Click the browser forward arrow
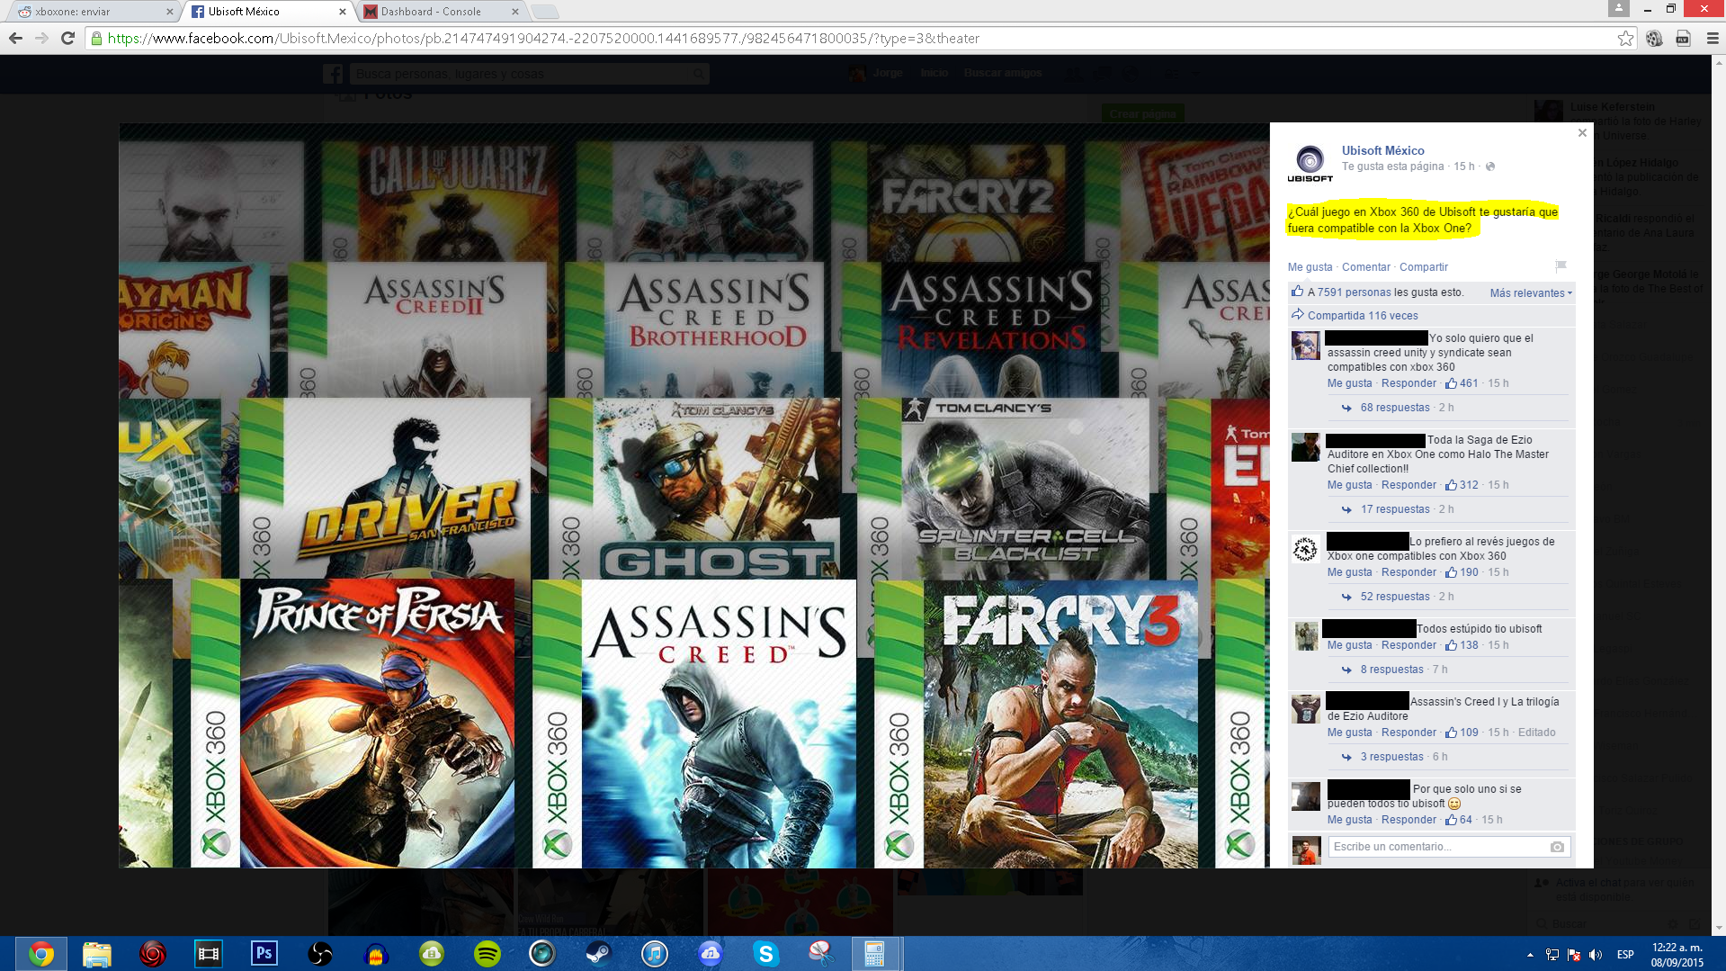 pos(41,38)
